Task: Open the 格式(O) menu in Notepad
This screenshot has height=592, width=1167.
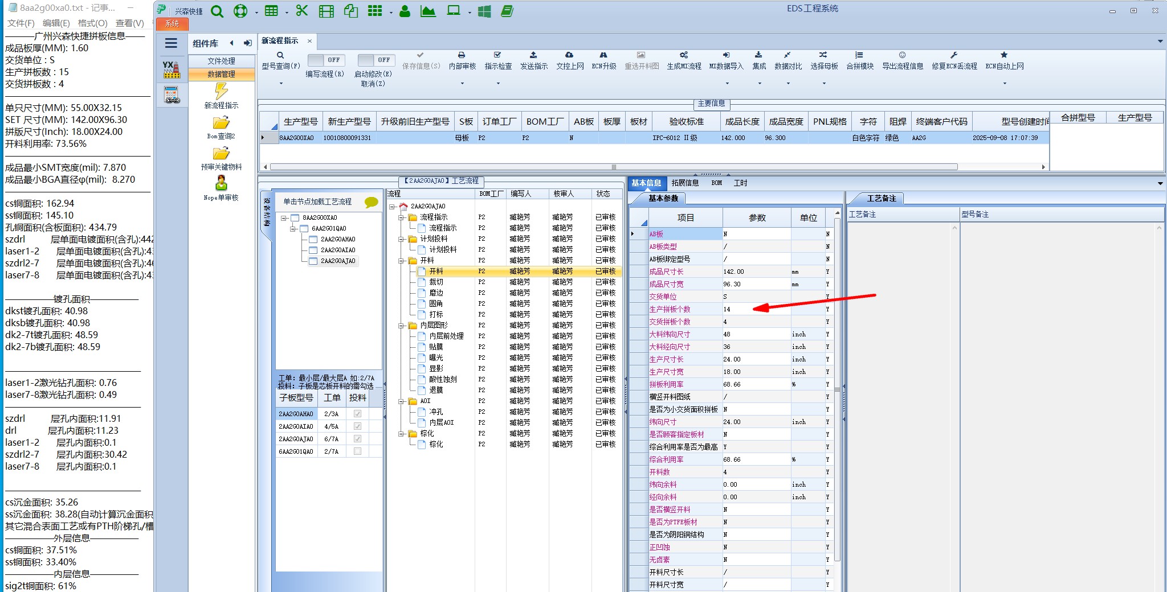Action: click(92, 23)
